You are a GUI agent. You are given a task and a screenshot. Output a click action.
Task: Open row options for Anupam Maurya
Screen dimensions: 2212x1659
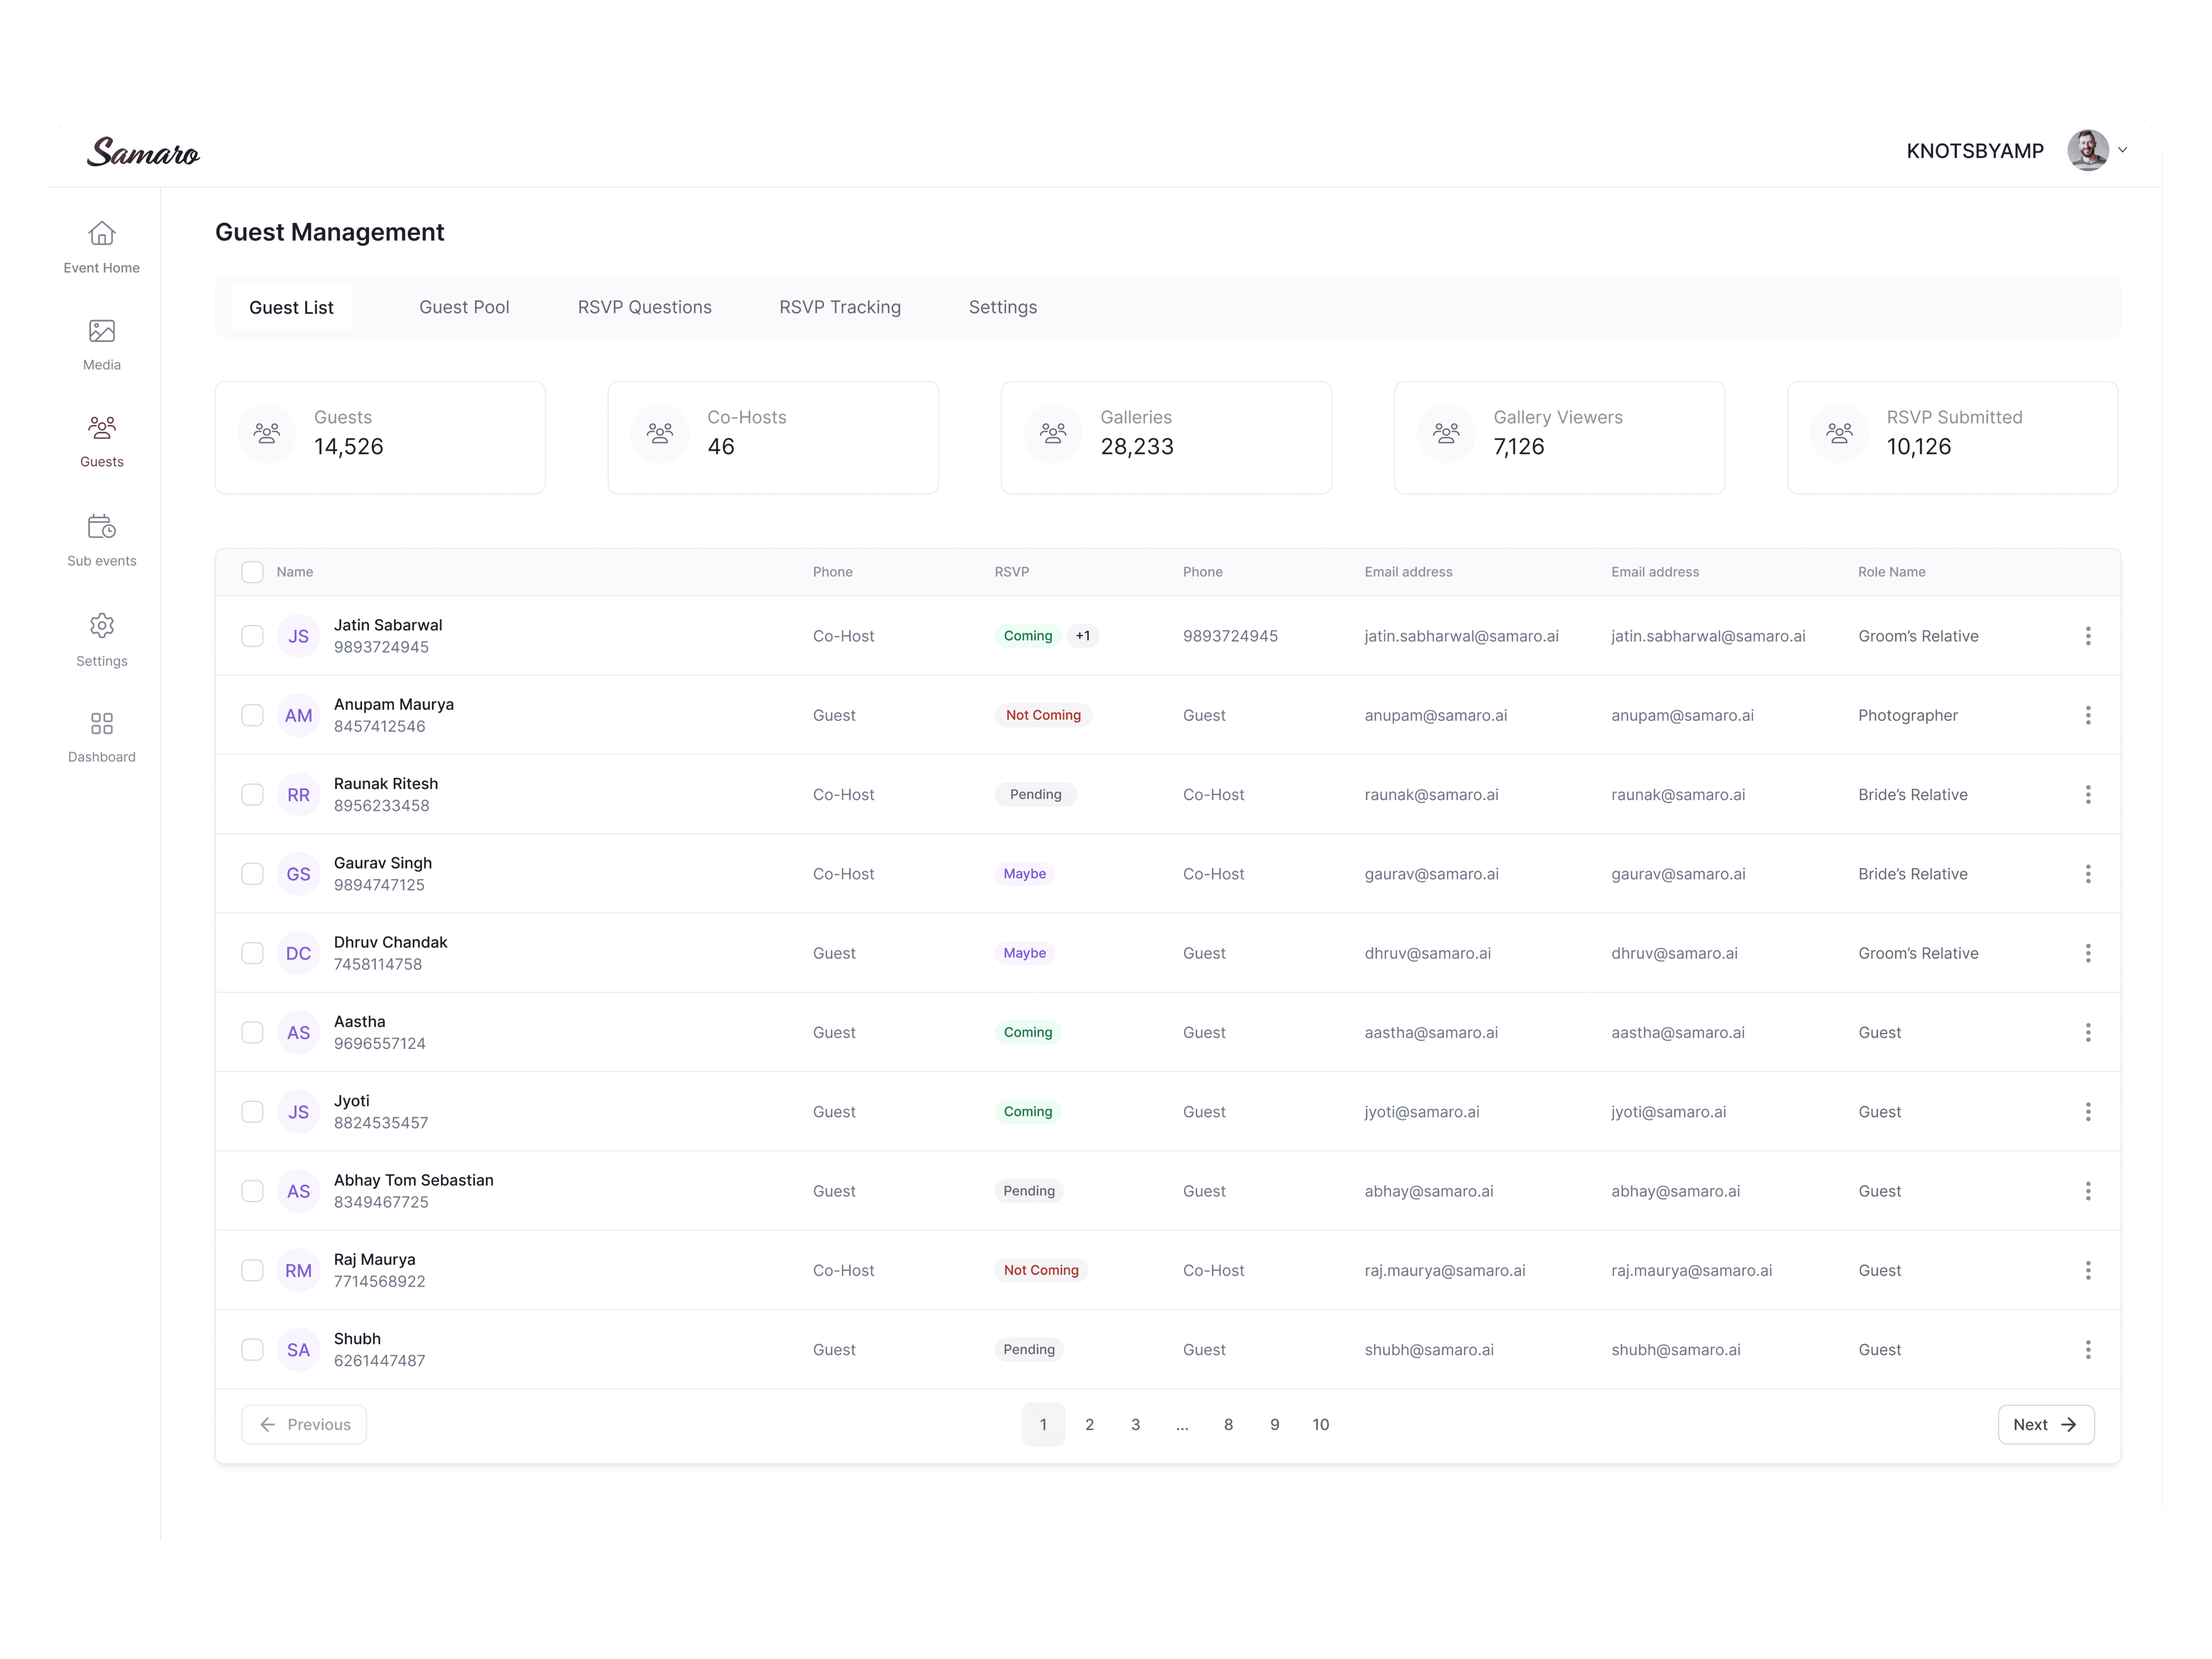pyautogui.click(x=2088, y=715)
